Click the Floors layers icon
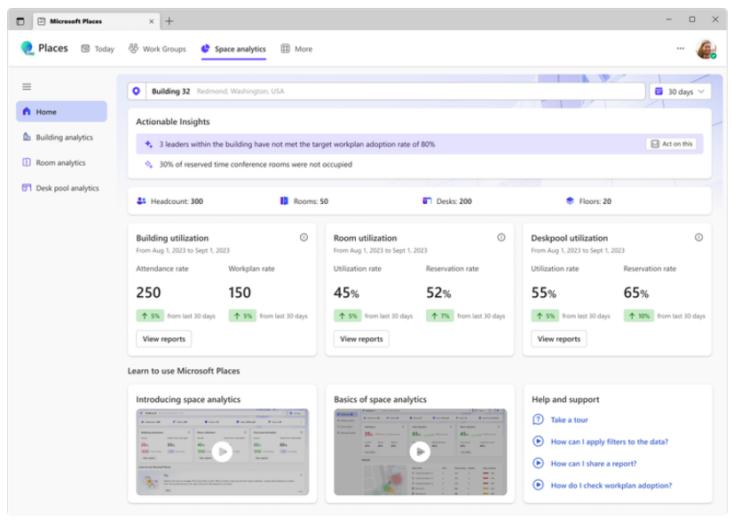 click(x=570, y=200)
